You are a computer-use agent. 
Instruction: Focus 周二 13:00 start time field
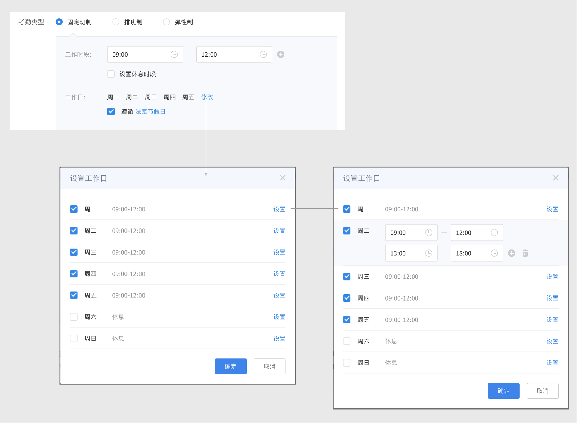(411, 253)
